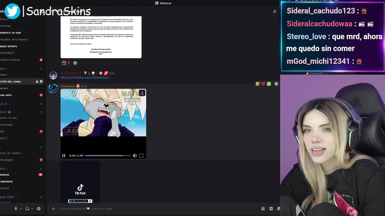Open the obten-tu-rol channel

coord(8,118)
